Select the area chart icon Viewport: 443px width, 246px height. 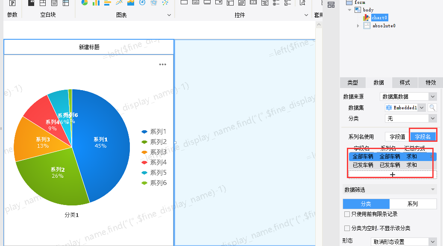[x=131, y=3]
